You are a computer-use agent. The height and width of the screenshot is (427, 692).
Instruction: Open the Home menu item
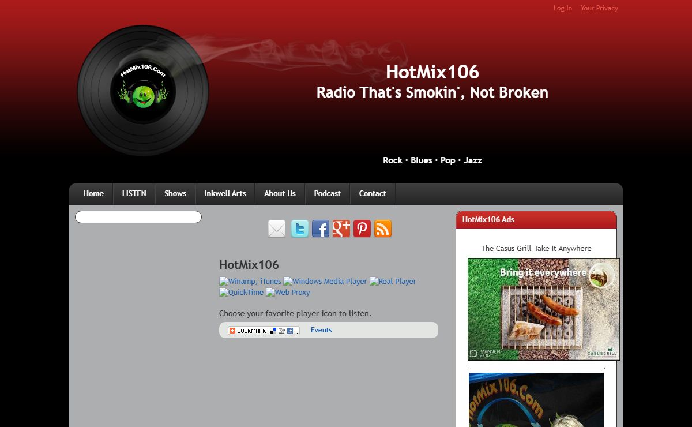(x=93, y=194)
